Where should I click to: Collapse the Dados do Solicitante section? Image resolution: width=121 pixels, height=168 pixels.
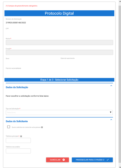click(111, 120)
